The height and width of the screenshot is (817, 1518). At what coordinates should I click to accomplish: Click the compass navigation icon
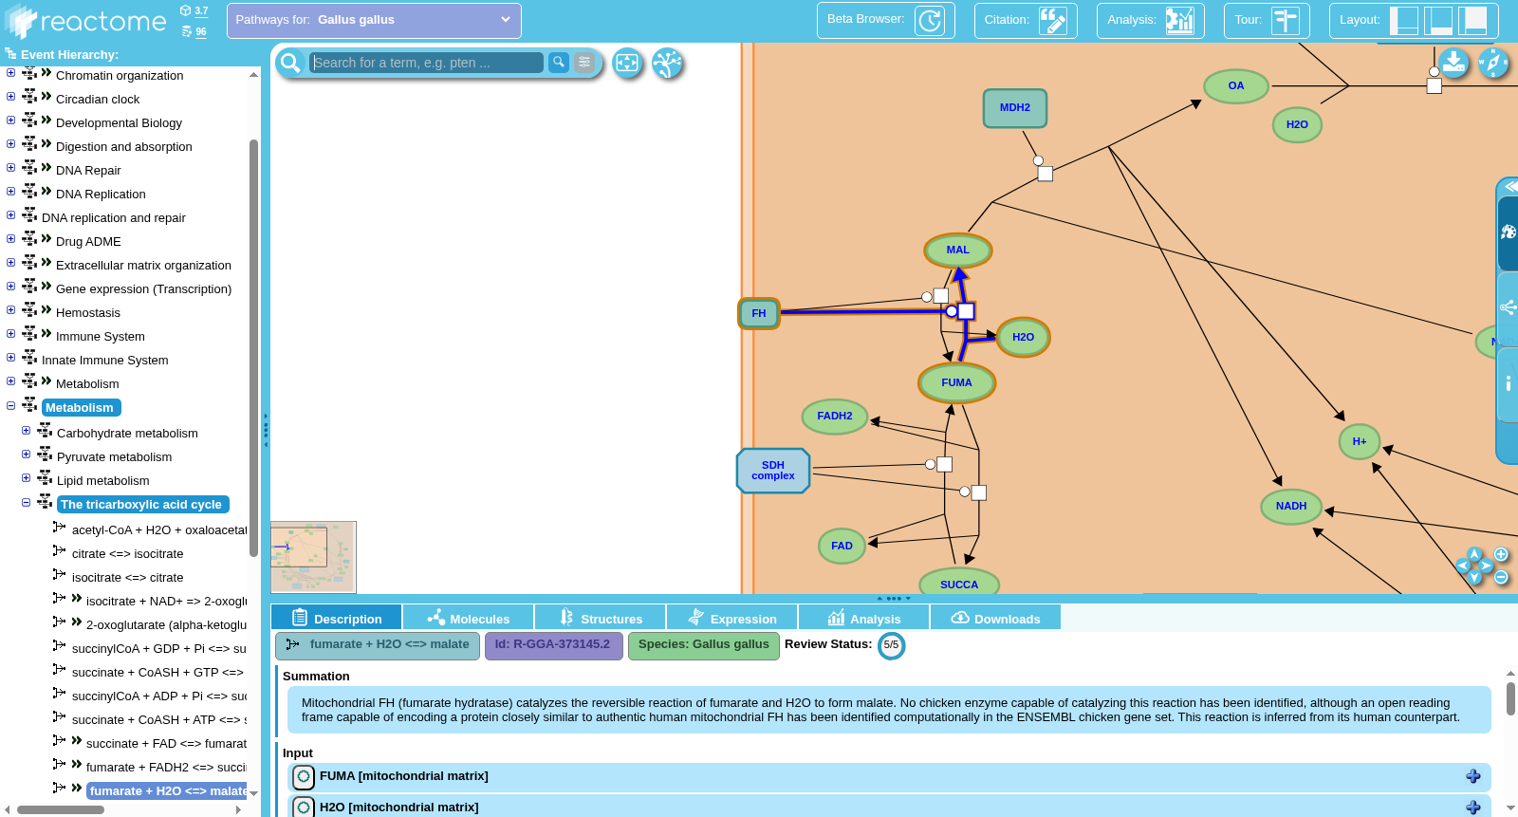tap(1493, 63)
